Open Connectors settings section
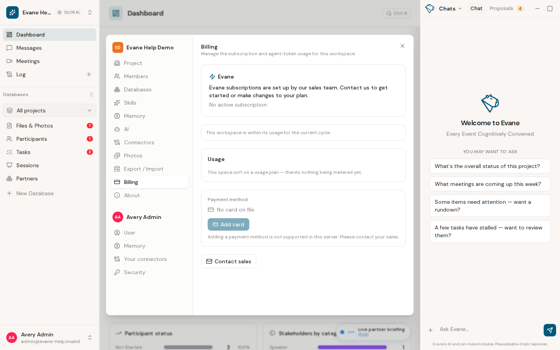Viewport: 560px width, 350px height. (x=149, y=142)
